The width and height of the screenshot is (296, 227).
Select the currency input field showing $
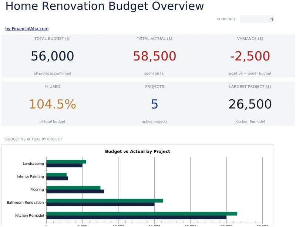256,19
